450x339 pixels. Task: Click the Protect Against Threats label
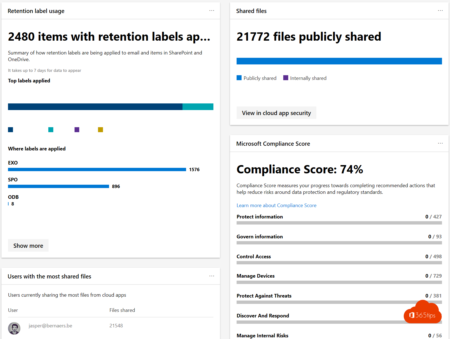(264, 296)
